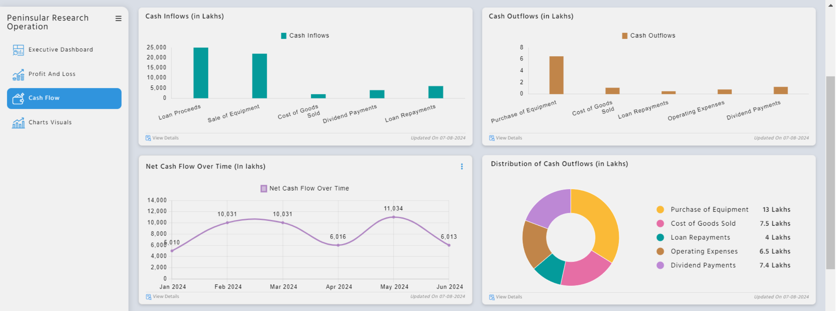Screen dimensions: 836x311
Task: Click the Cash Flow wallet icon
Action: (19, 99)
